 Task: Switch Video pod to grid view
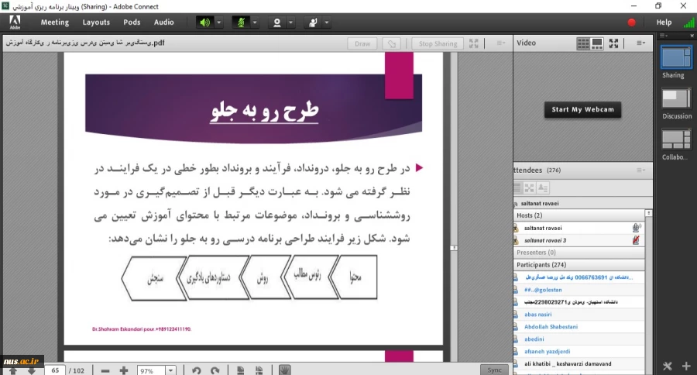582,43
